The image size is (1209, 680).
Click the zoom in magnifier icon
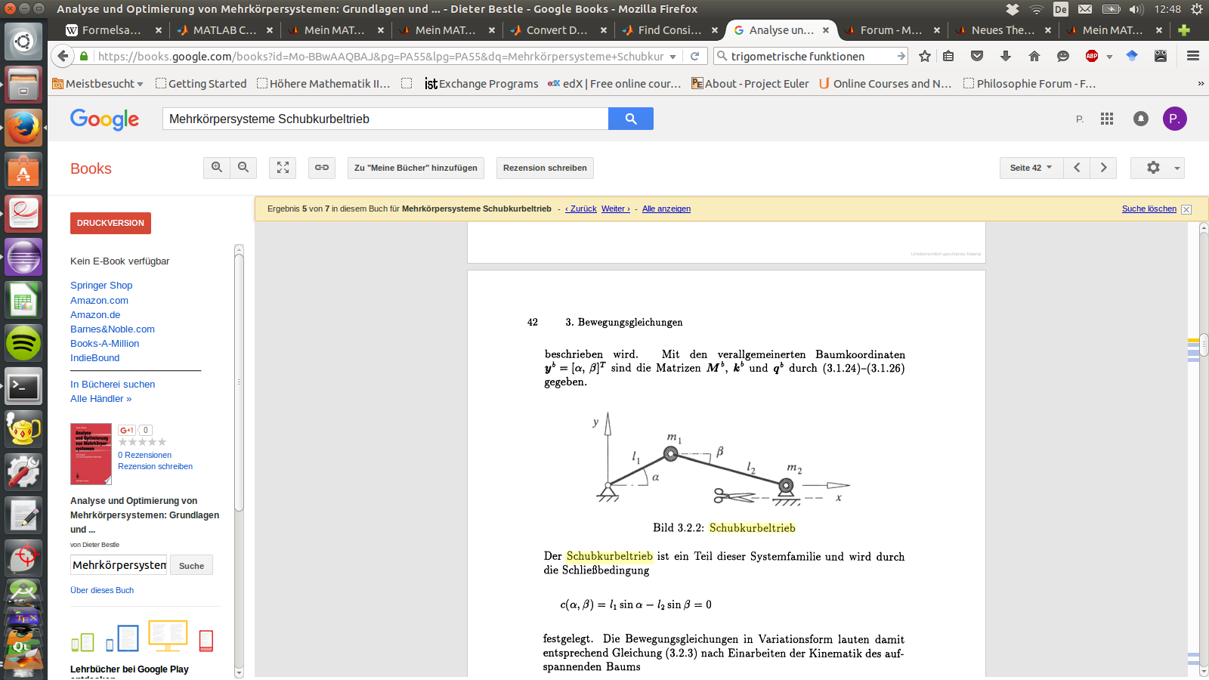pos(217,168)
